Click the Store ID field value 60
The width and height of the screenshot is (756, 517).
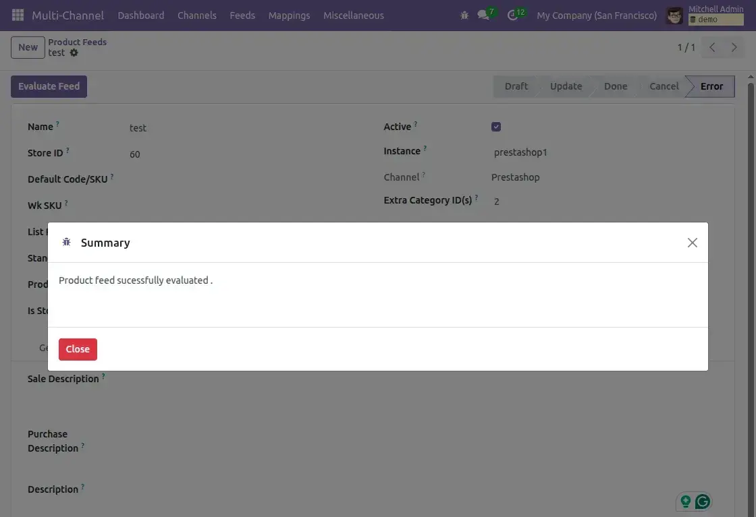[134, 154]
